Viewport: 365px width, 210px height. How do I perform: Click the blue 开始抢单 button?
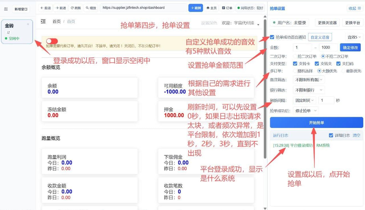click(x=316, y=123)
